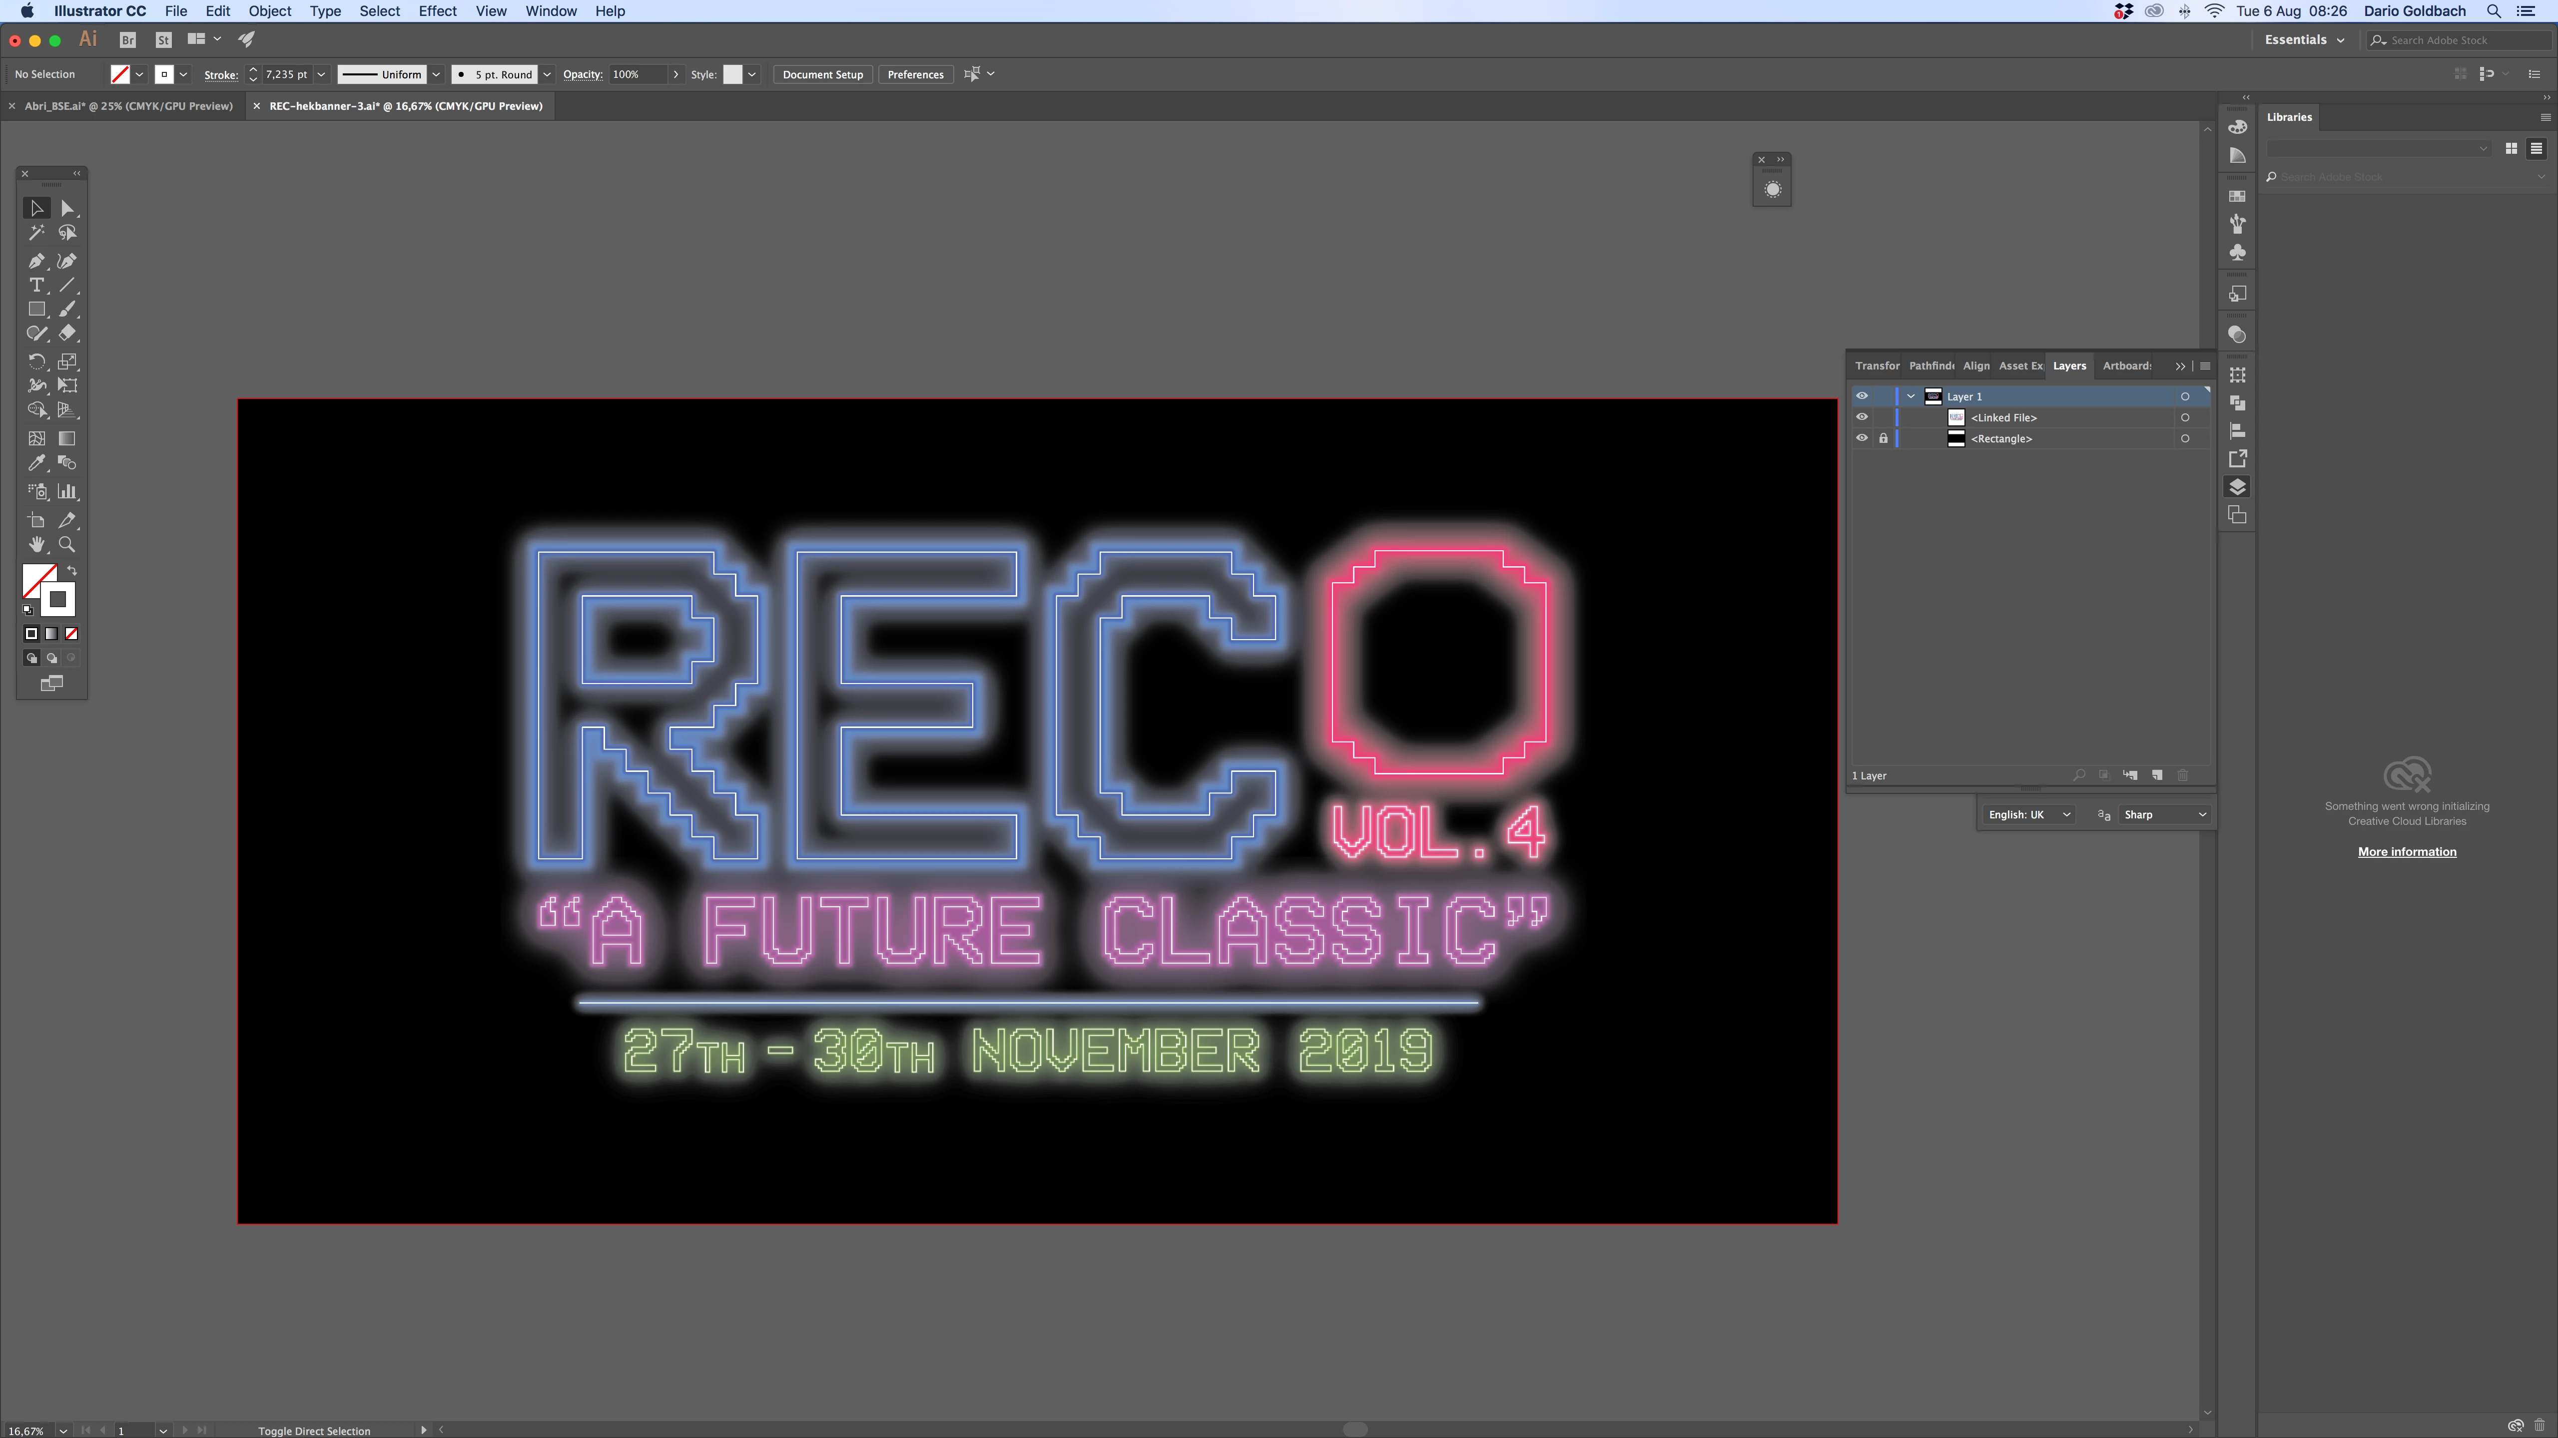
Task: Select the Hand tool
Action: click(37, 545)
